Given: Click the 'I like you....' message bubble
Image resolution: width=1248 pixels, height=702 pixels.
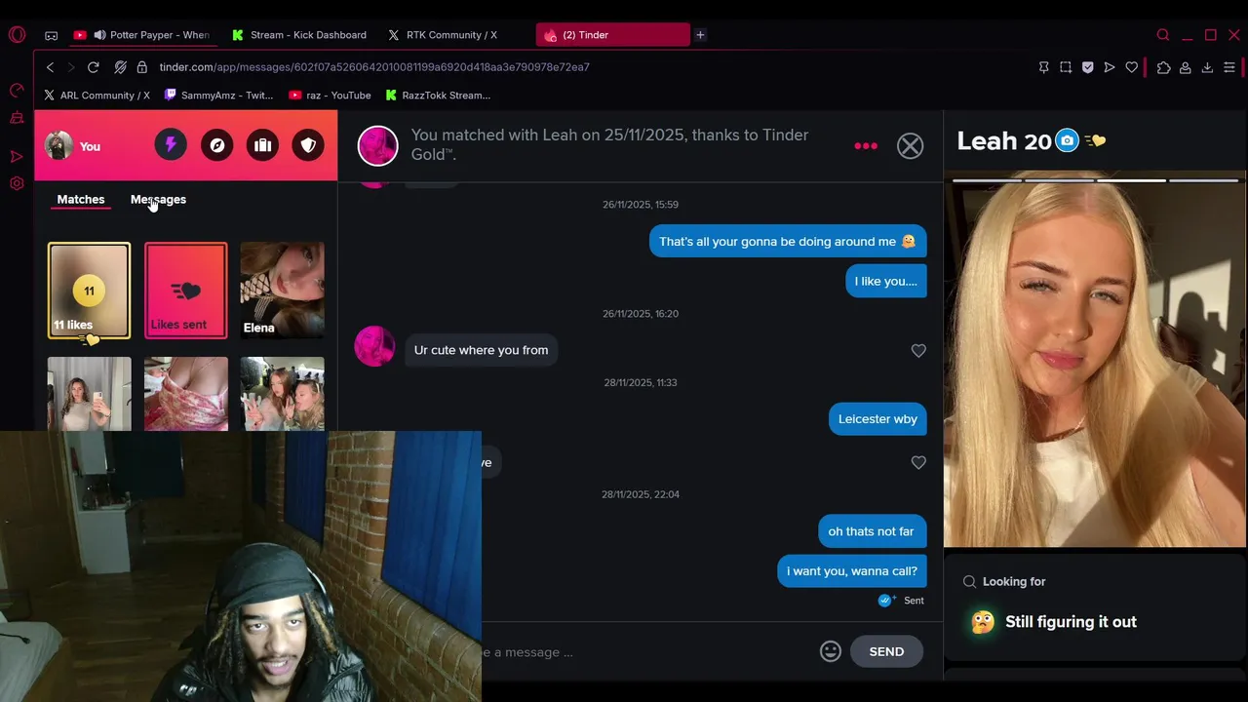Looking at the screenshot, I should coord(886,281).
